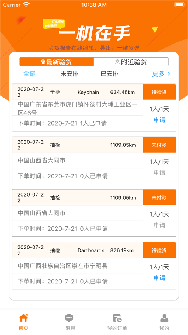Tap 未付款 status on first 大同市 order
The image size is (188, 335).
[159, 145]
